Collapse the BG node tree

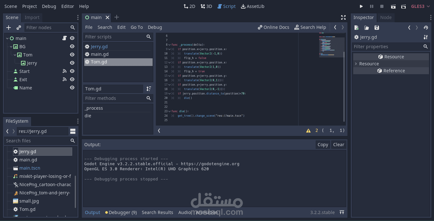[x=11, y=47]
